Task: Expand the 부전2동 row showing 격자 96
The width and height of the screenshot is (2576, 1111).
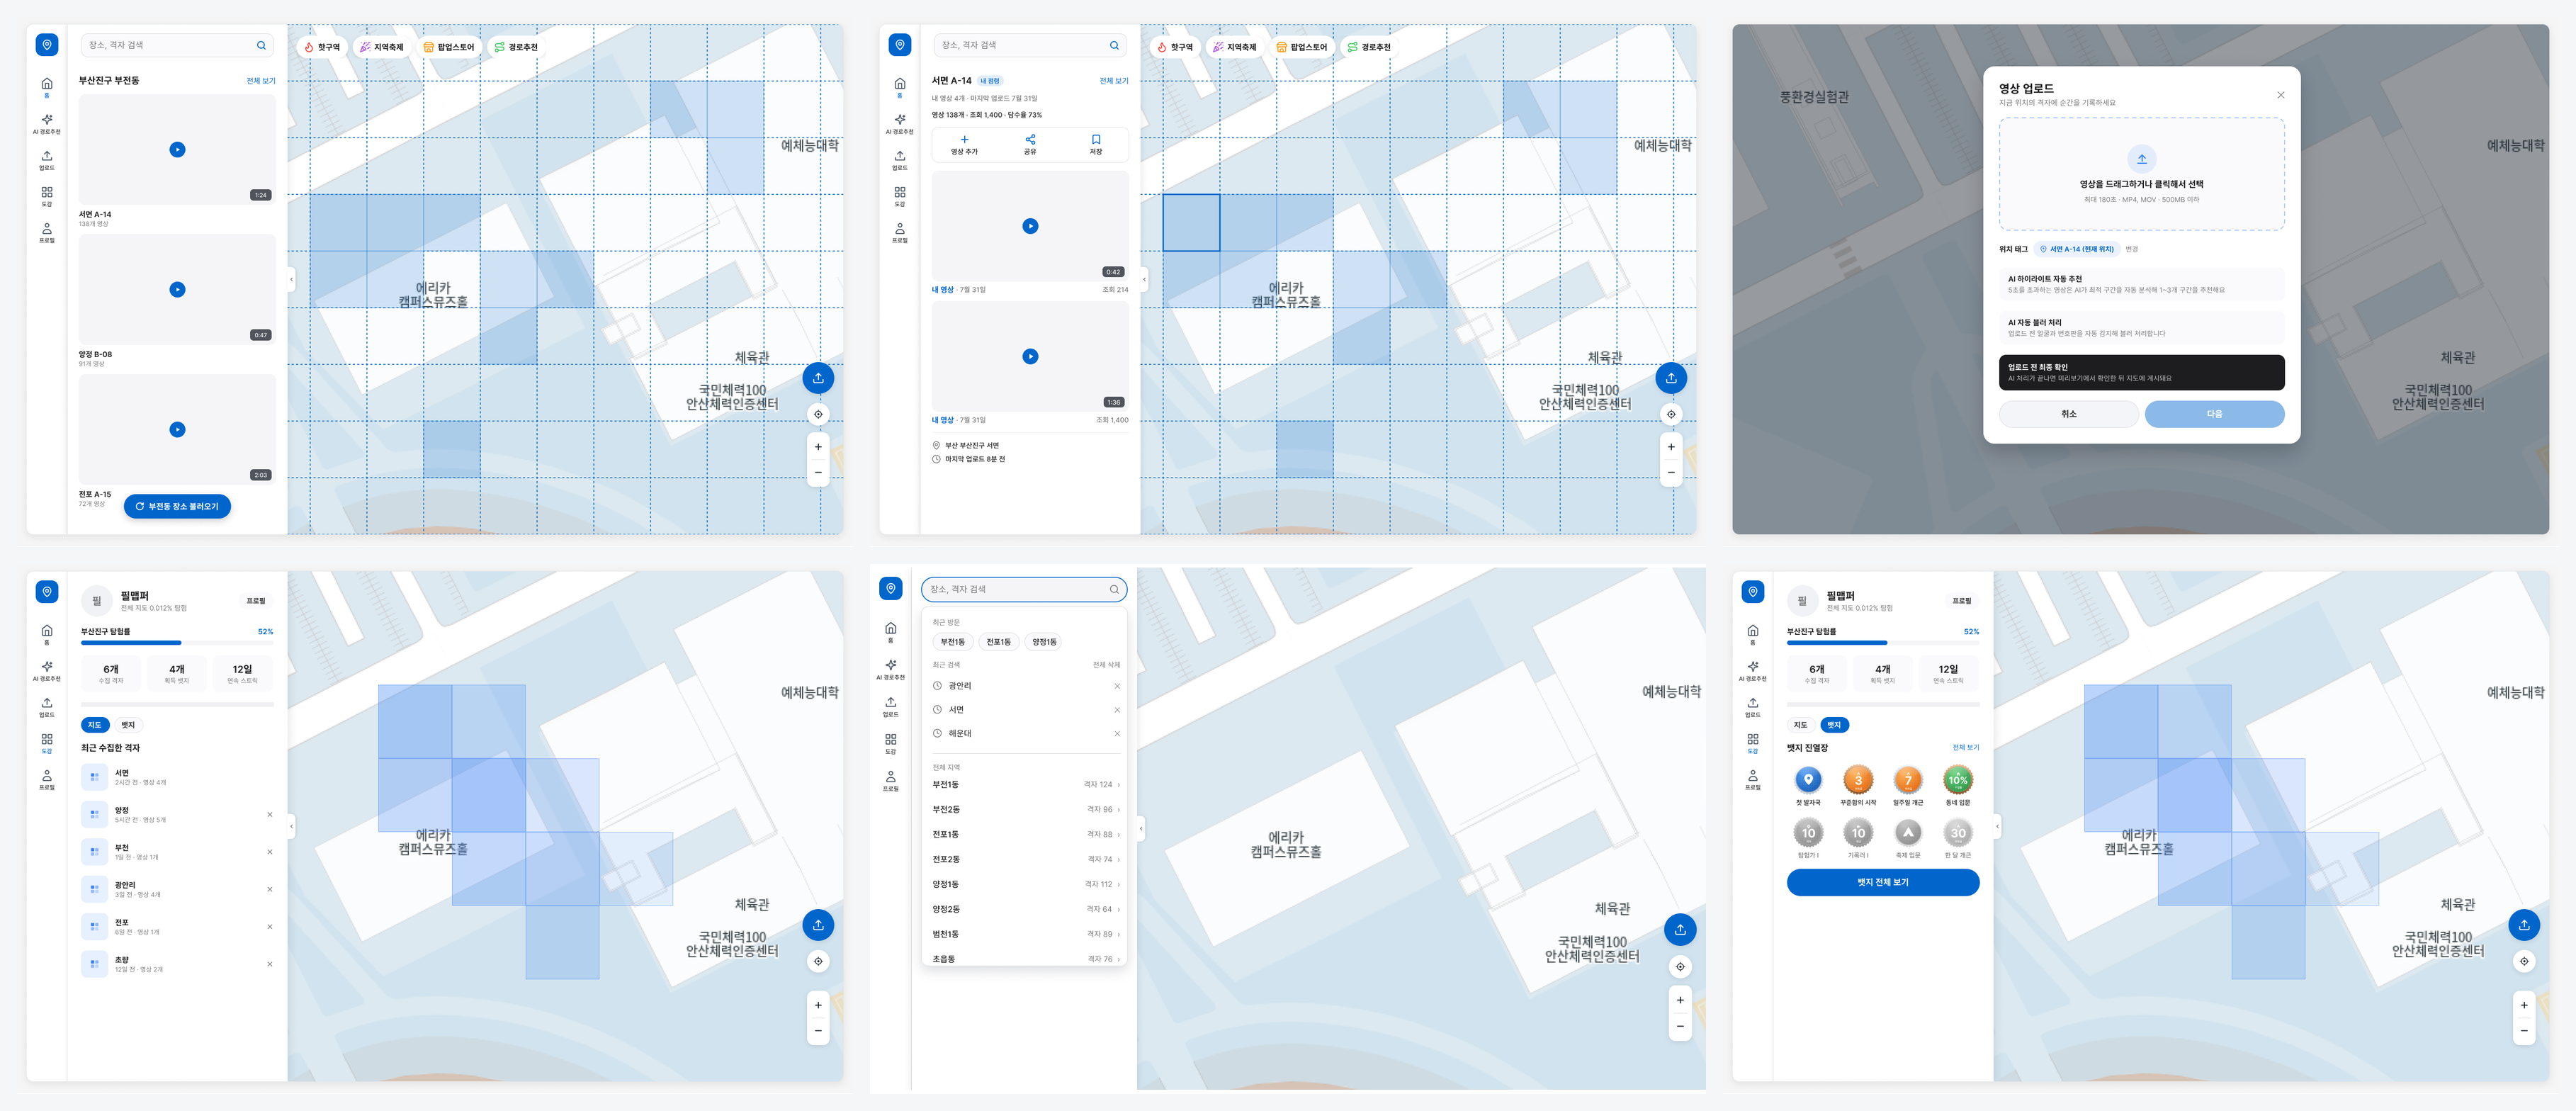Action: (1025, 810)
